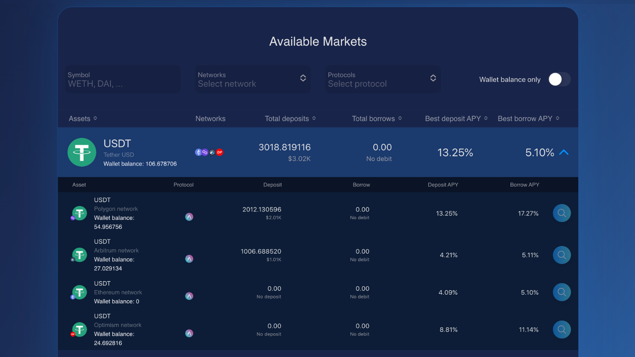635x357 pixels.
Task: Click the USDT token icon for Polygon network
Action: [79, 213]
